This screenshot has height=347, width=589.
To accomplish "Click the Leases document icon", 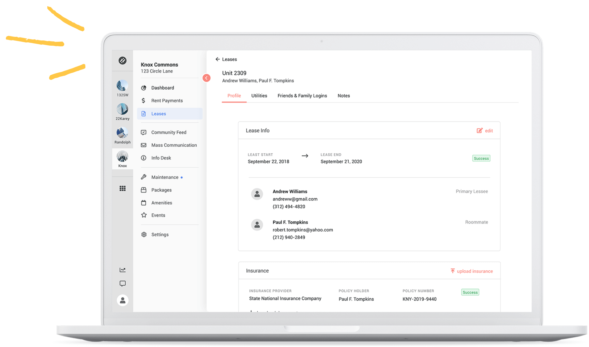I will (144, 113).
